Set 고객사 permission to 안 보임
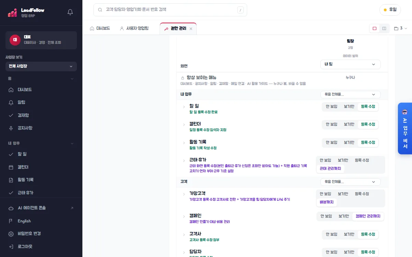 tap(332, 234)
